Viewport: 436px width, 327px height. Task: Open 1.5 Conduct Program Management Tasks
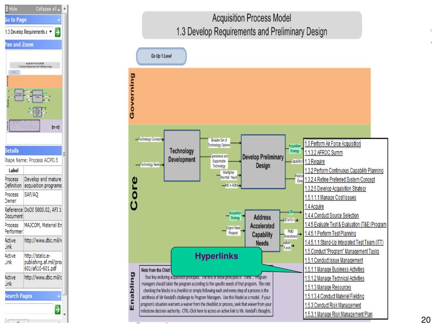point(342,251)
